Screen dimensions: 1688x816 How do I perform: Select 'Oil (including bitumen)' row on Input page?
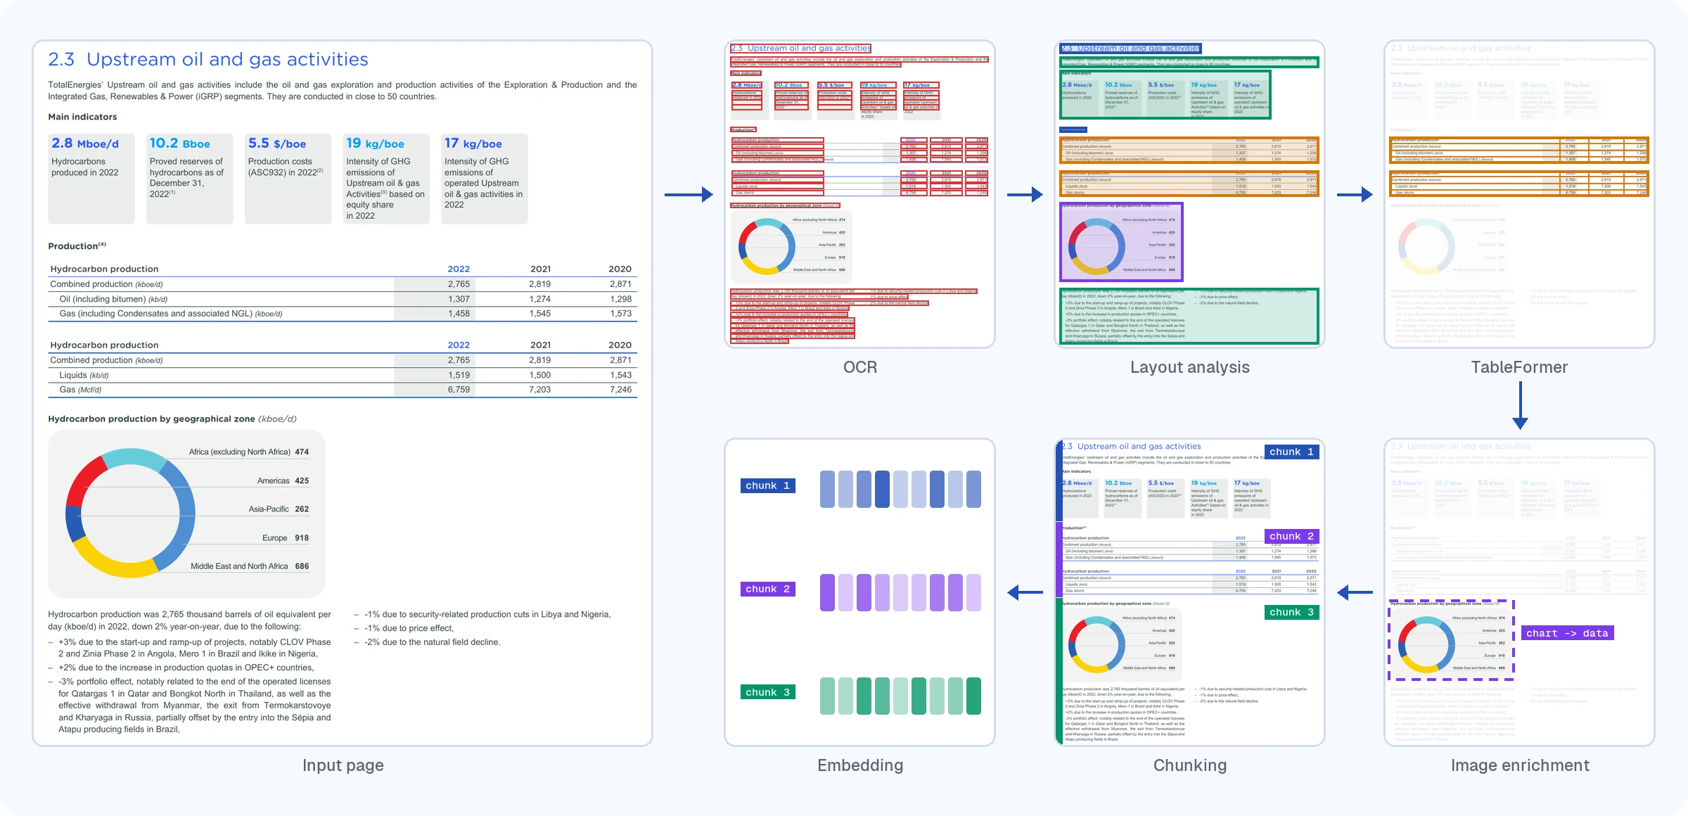(343, 299)
